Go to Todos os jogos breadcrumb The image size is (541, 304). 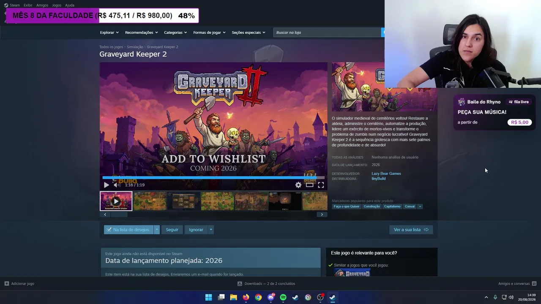[111, 47]
